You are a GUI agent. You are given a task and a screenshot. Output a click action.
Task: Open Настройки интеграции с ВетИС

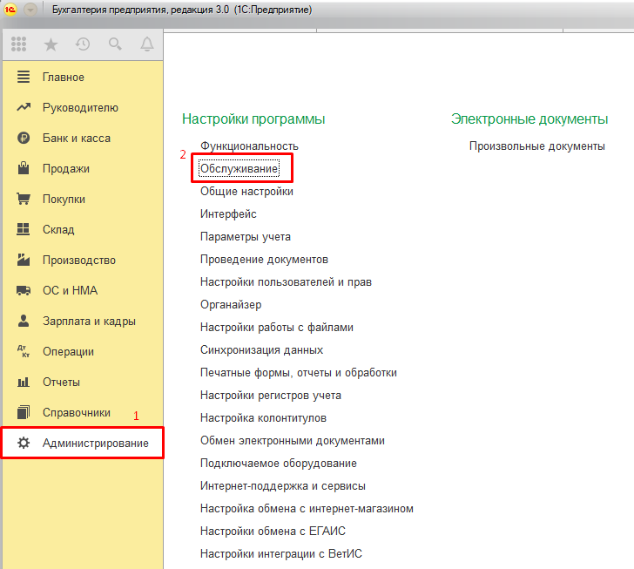click(x=281, y=553)
